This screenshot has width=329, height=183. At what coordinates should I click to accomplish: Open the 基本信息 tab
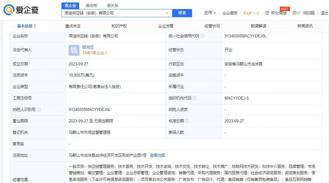click(x=26, y=26)
